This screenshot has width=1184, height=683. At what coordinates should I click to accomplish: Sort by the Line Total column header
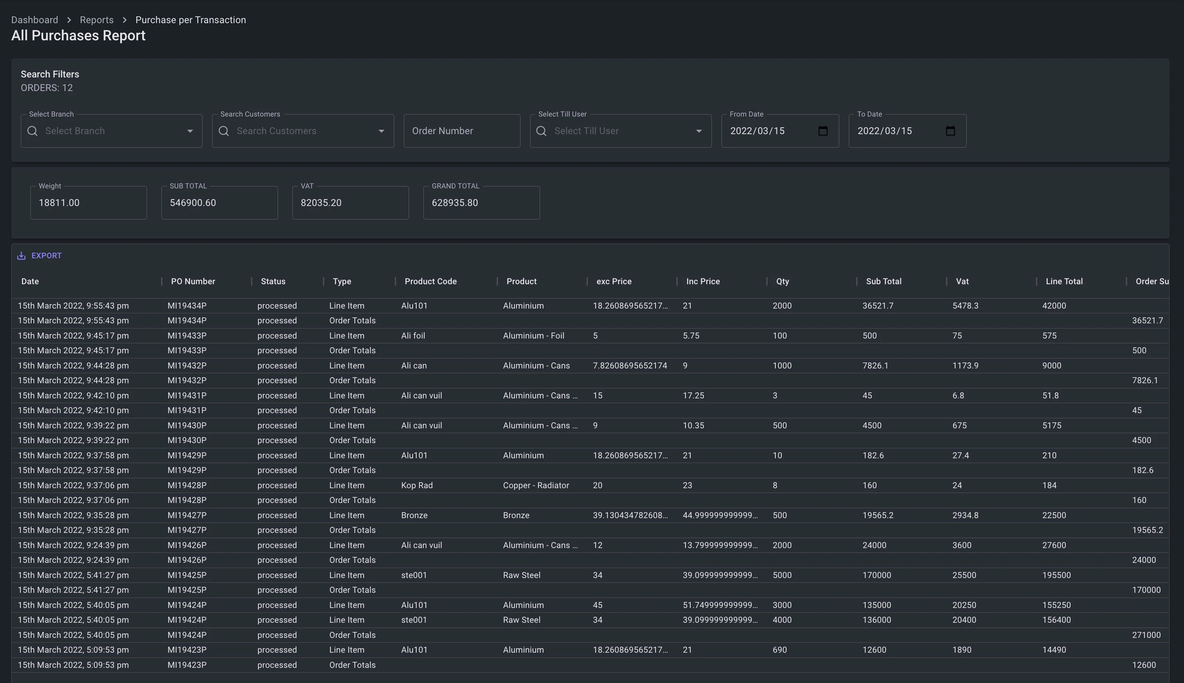(1064, 281)
